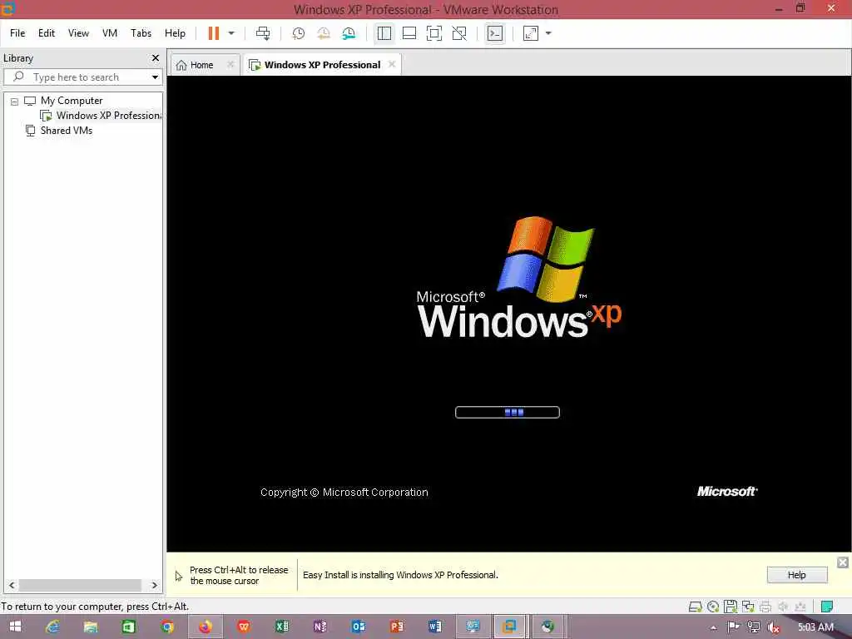
Task: Click the CD/DVD drive status icon
Action: [713, 607]
